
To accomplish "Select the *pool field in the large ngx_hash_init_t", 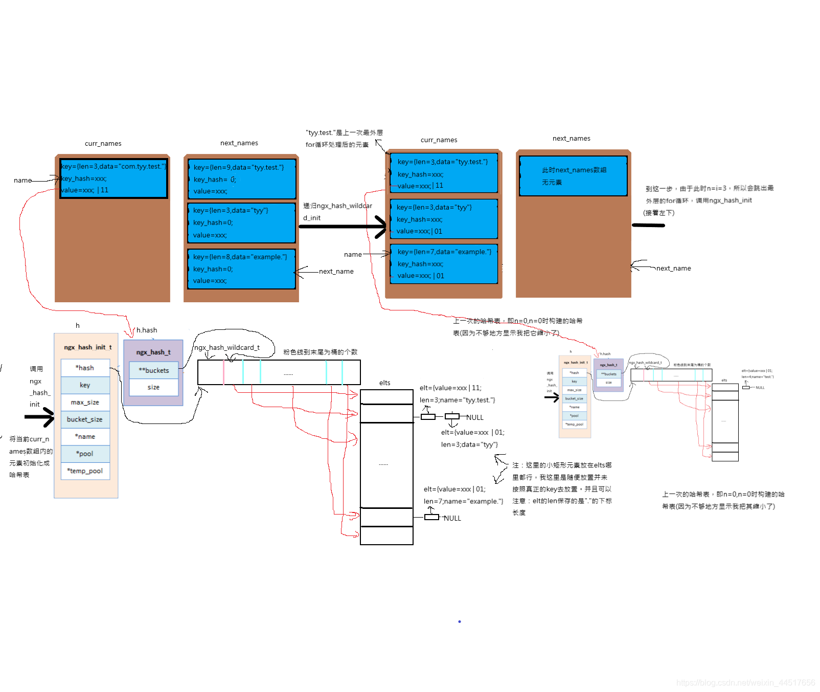I will coord(85,454).
